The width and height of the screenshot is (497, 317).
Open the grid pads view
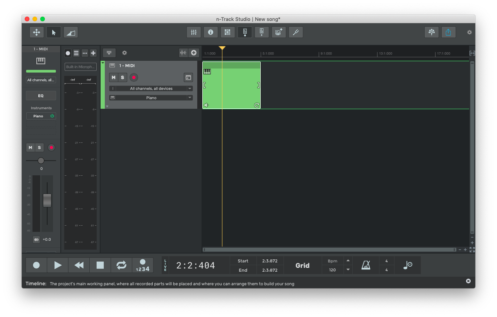coord(228,32)
